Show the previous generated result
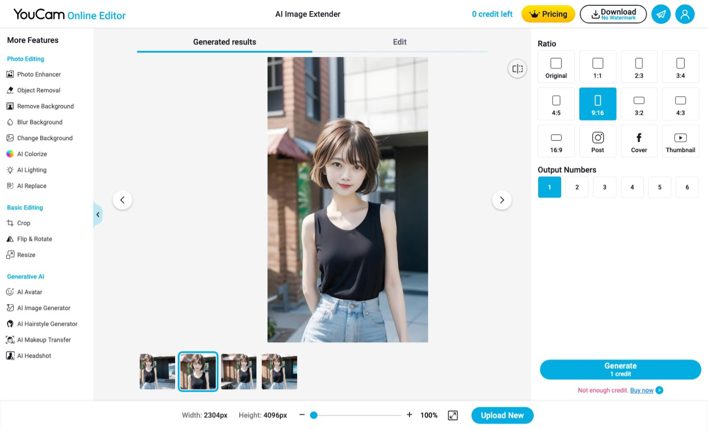 tap(122, 200)
